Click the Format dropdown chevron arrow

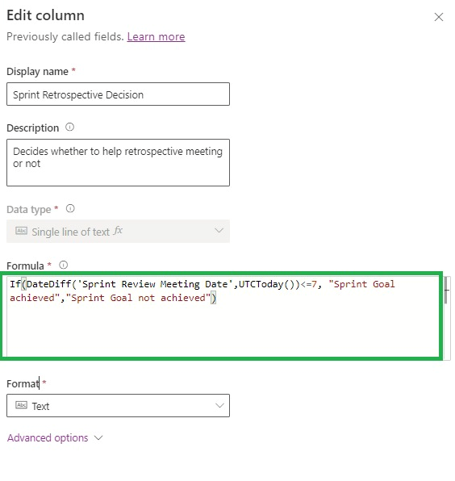(219, 405)
